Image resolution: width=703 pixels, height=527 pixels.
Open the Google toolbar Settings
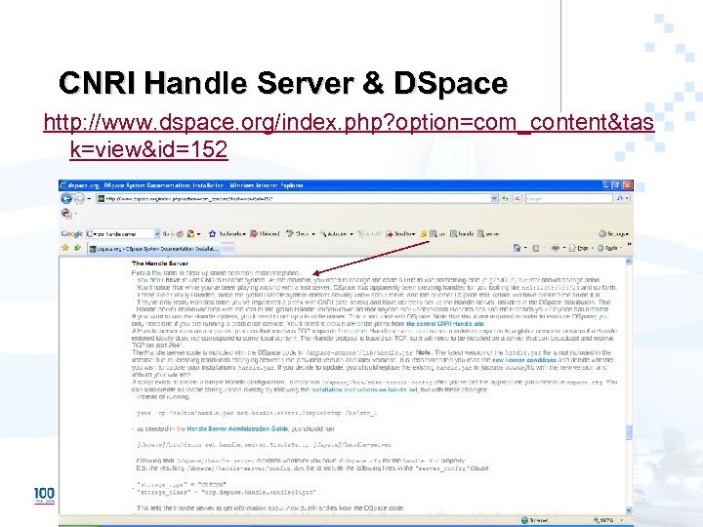[614, 234]
